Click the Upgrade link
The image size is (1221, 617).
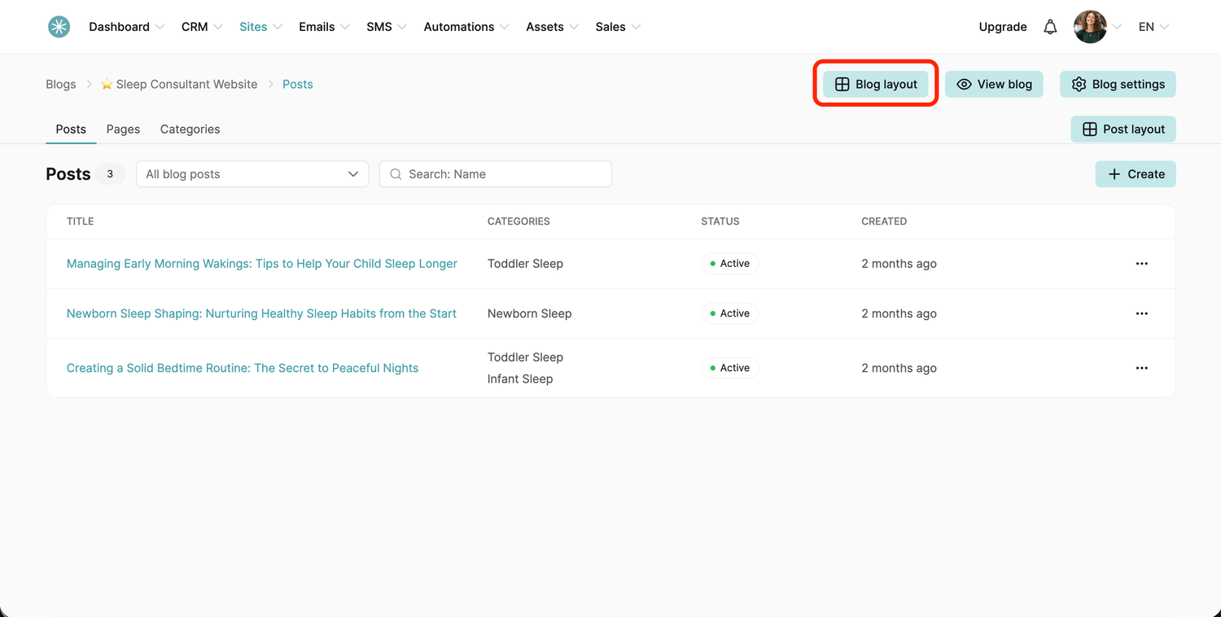pos(1003,27)
